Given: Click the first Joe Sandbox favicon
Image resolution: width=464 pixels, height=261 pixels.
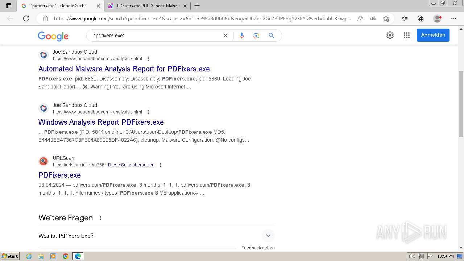Looking at the screenshot, I should 43,55.
